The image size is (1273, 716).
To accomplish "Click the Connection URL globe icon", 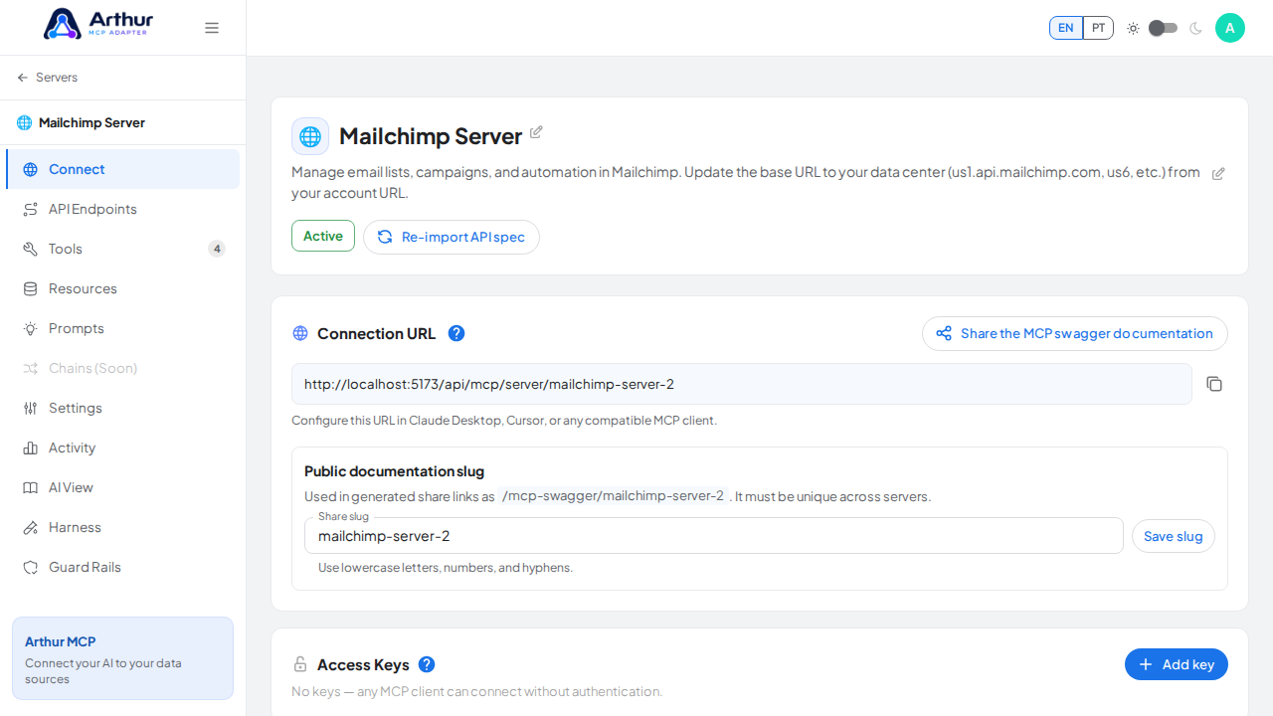I will coord(300,333).
